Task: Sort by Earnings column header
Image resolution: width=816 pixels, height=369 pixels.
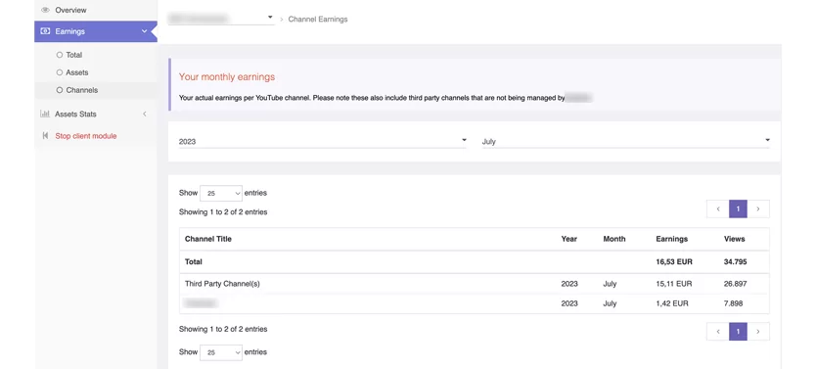Action: tap(672, 239)
